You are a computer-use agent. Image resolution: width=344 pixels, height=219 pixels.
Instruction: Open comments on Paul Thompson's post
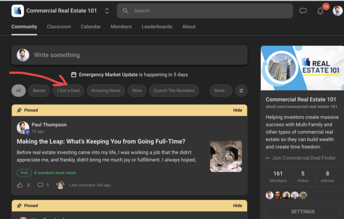pyautogui.click(x=41, y=185)
